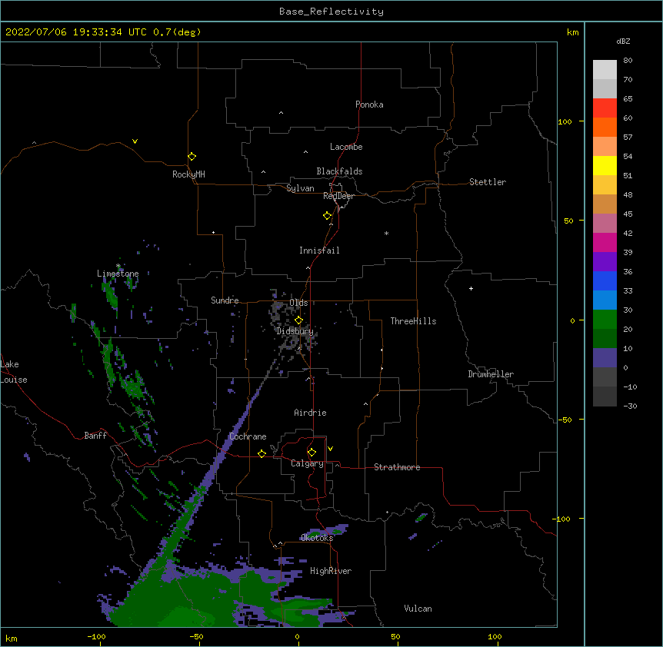Click the white asterisk marker east of Innisfail
This screenshot has height=647, width=663.
pos(386,233)
